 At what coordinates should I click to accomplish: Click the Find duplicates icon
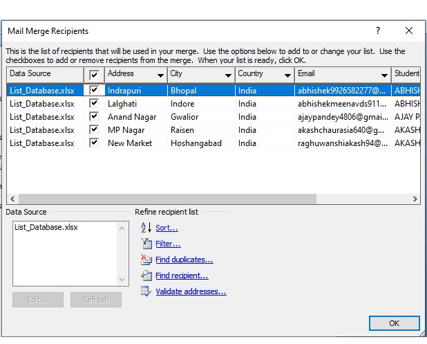tap(146, 260)
